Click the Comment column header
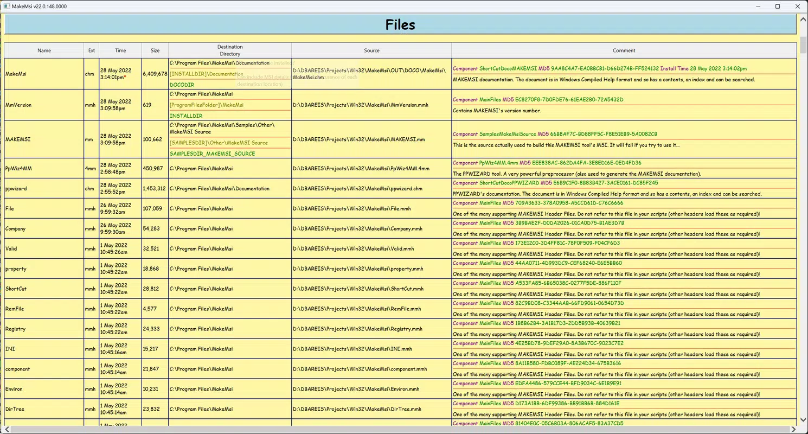The width and height of the screenshot is (808, 434). (624, 50)
